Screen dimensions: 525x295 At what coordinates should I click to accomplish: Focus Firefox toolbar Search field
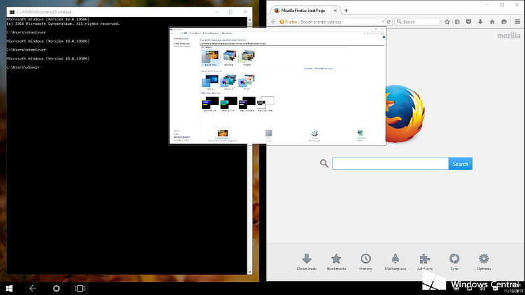point(417,22)
